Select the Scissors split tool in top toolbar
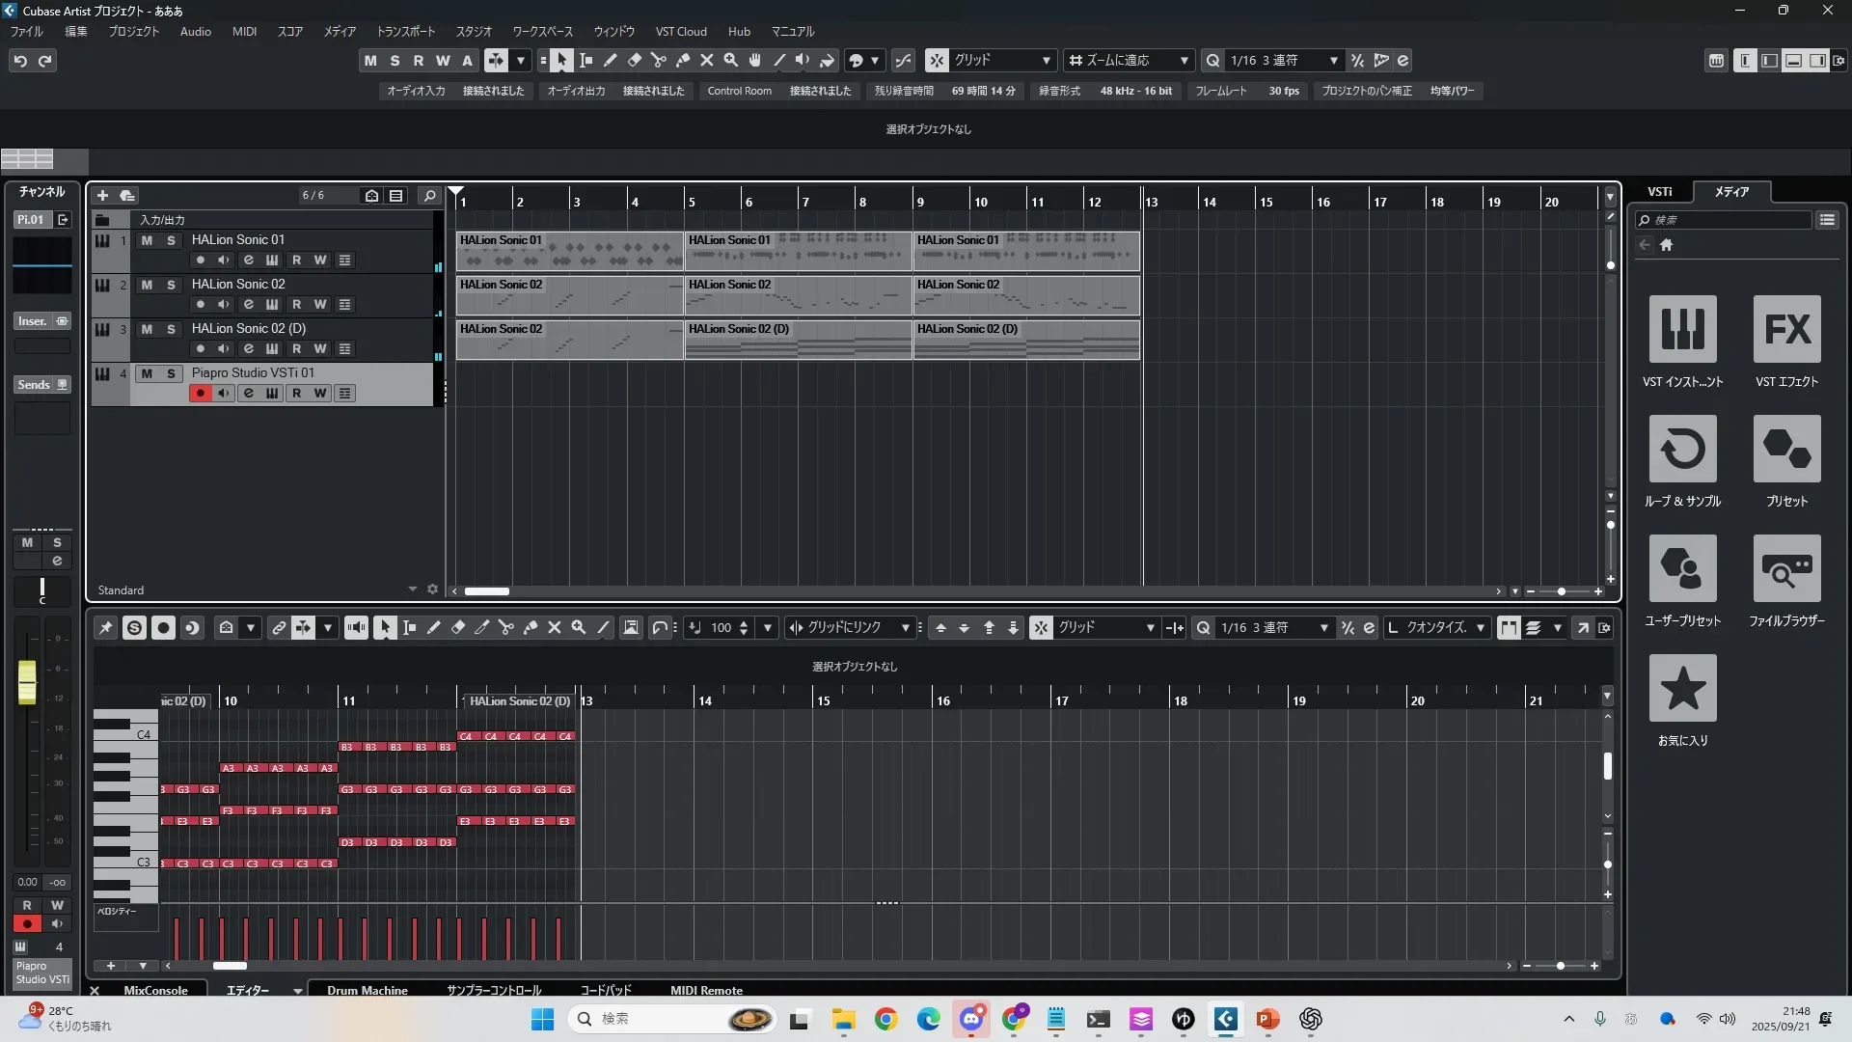Image resolution: width=1852 pixels, height=1042 pixels. 659,60
